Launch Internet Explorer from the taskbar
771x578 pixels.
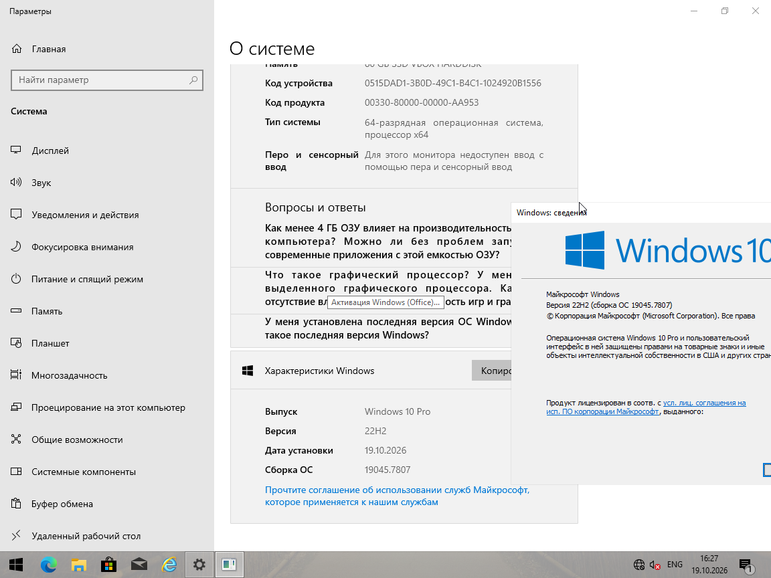tap(169, 565)
